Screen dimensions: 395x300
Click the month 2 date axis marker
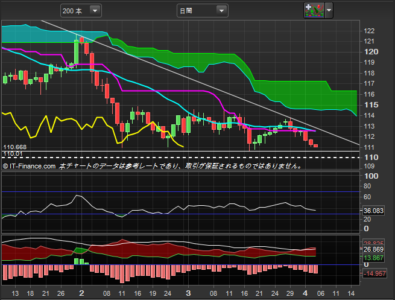[81, 293]
